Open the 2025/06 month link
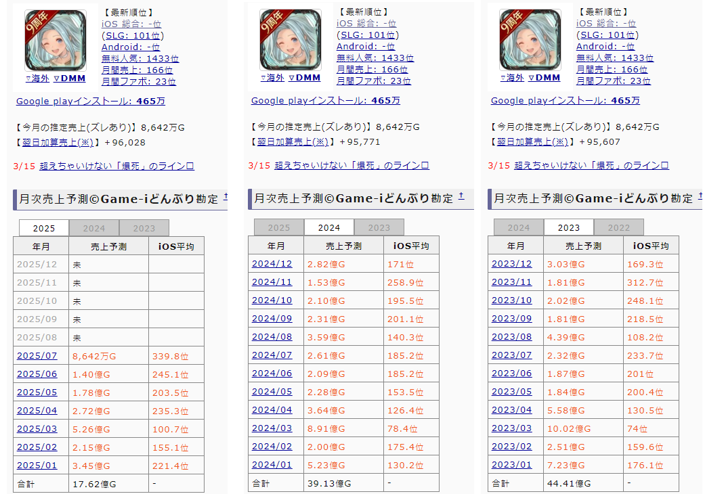Viewport: 703px width, 494px height. pos(37,374)
